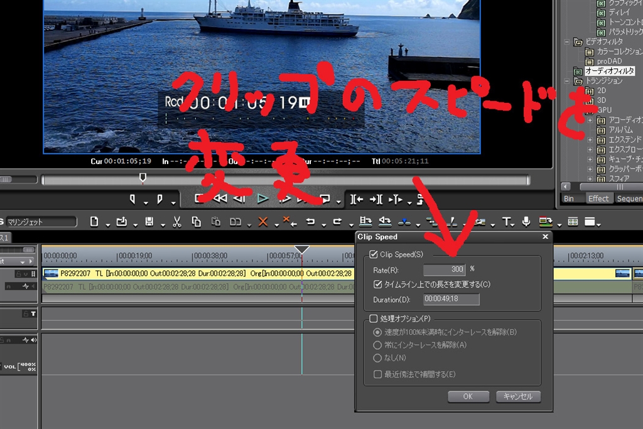This screenshot has height=429, width=643.
Task: Select 速度が100%未満時にインターレースを解除 radio option
Action: coord(377,332)
